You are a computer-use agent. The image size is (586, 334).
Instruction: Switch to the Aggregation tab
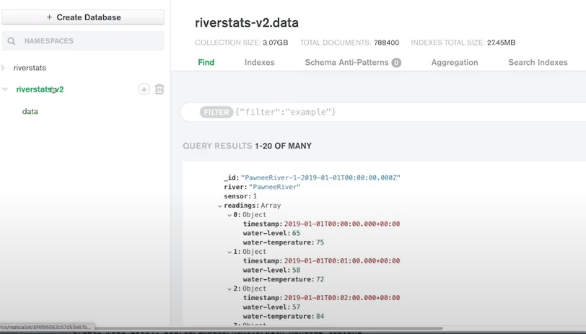(x=455, y=63)
